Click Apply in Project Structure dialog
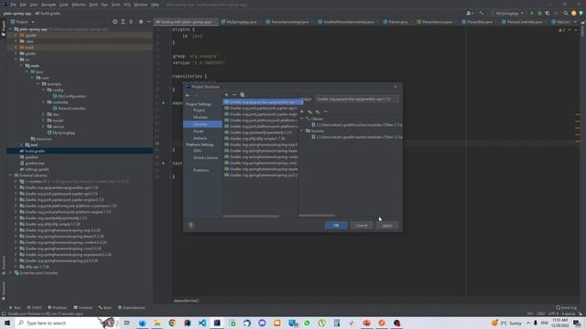The image size is (586, 329). coord(387,226)
